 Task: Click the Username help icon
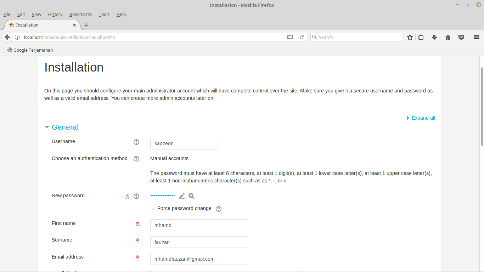[x=136, y=142]
